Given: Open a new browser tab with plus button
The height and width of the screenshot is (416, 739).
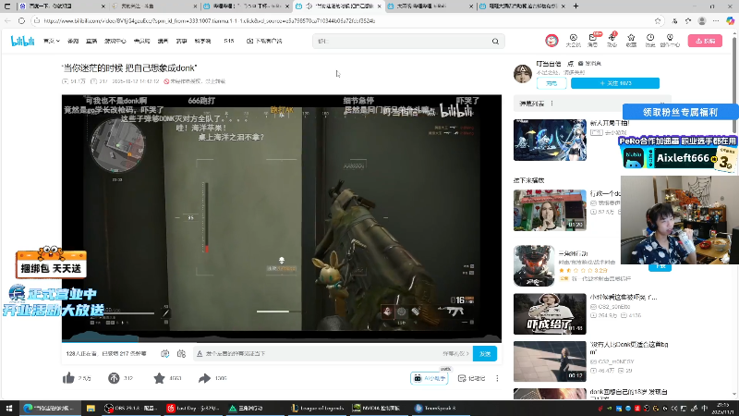Looking at the screenshot, I should pyautogui.click(x=575, y=6).
